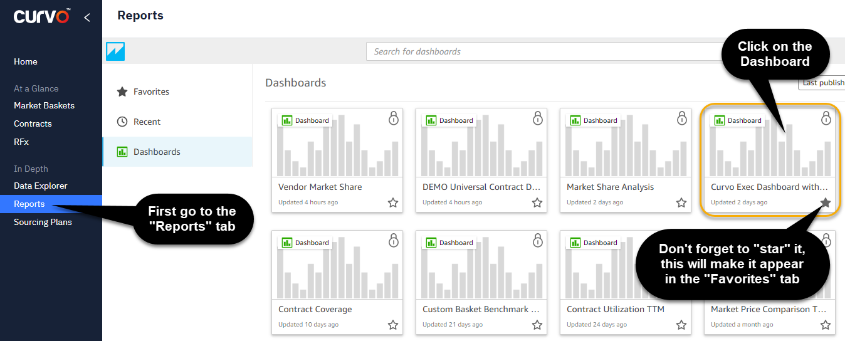Open the Last published sort dropdown
The height and width of the screenshot is (341, 845).
(821, 83)
